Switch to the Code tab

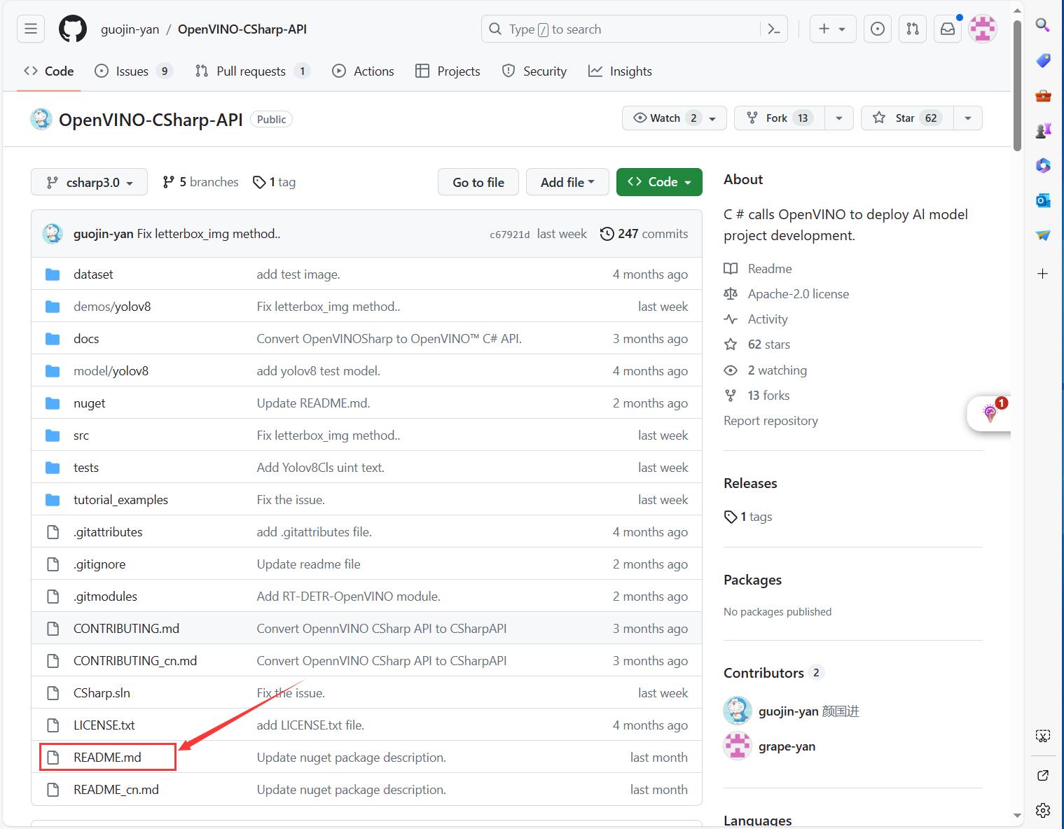[49, 71]
